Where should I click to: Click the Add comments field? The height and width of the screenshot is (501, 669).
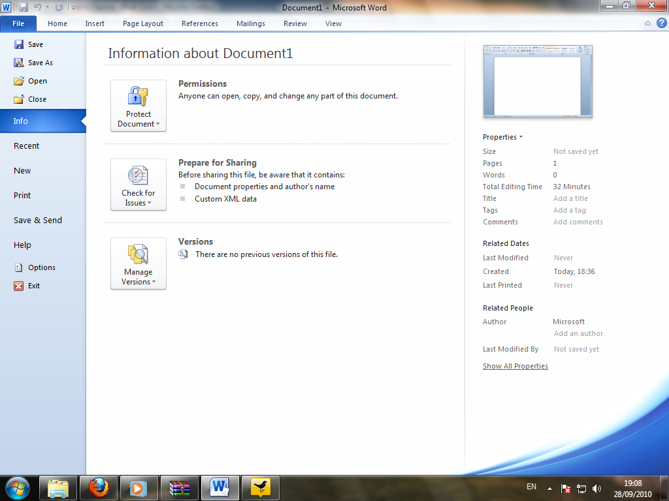pos(578,222)
